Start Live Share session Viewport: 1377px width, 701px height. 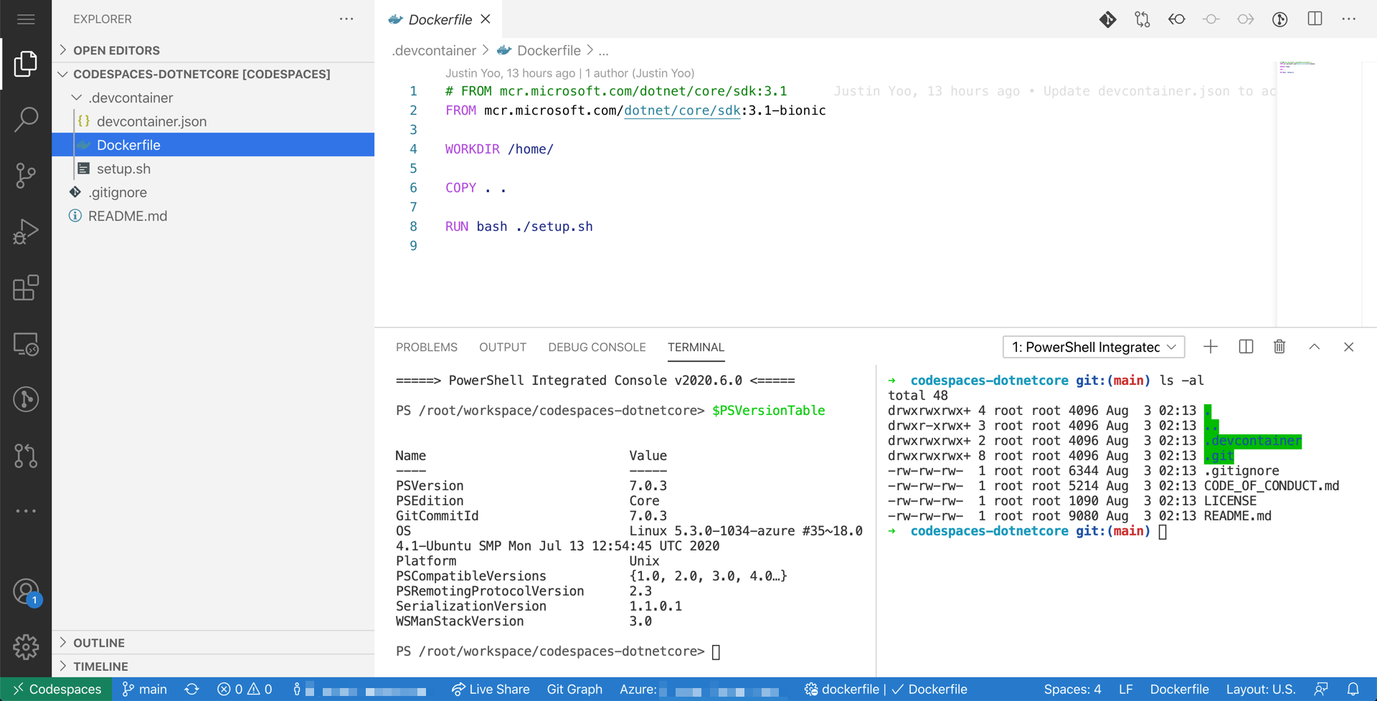point(491,690)
